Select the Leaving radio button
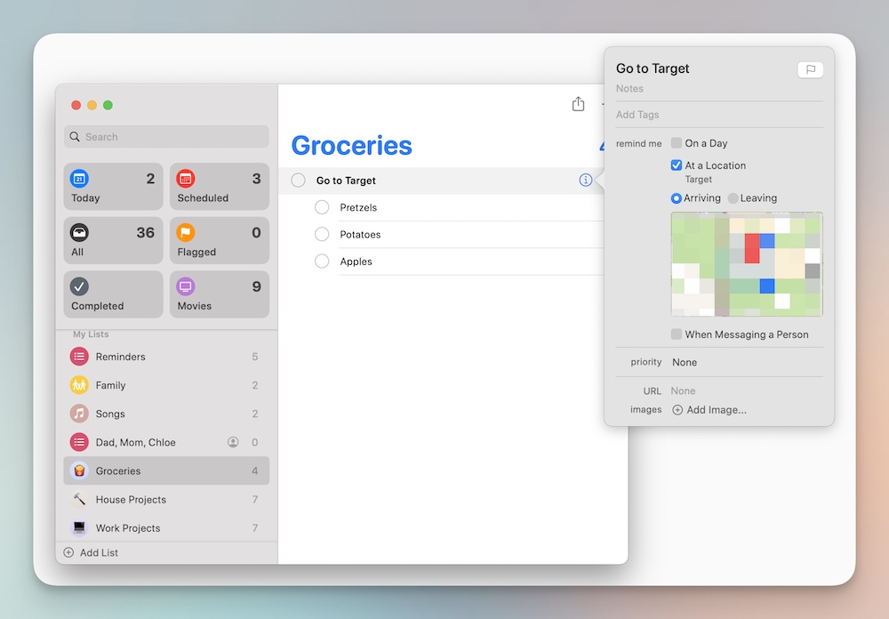This screenshot has height=619, width=889. coord(733,198)
